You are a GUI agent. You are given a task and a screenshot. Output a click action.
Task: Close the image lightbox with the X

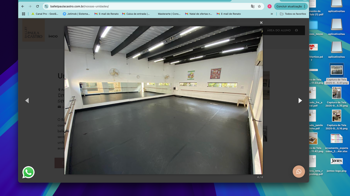pos(261,23)
